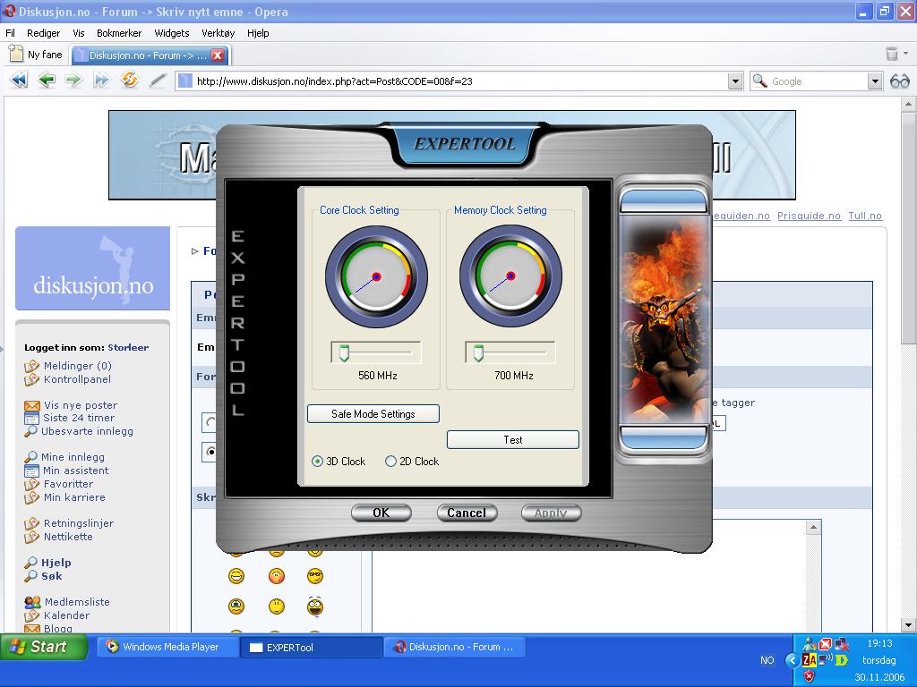Click the Min karriere sidebar icon
917x687 pixels.
(x=31, y=497)
